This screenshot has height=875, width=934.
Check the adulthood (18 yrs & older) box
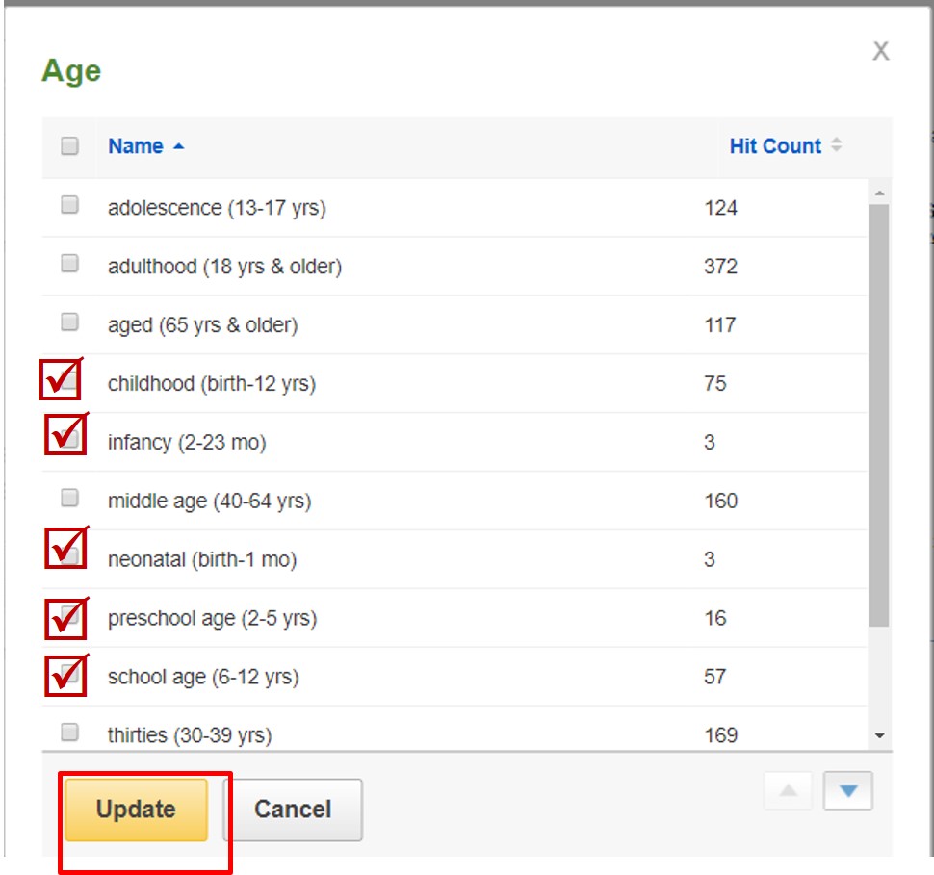point(69,263)
